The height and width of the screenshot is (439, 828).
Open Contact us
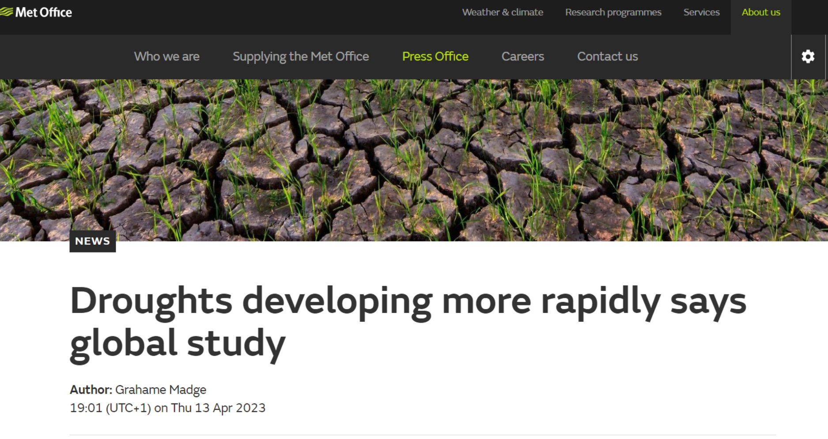608,56
